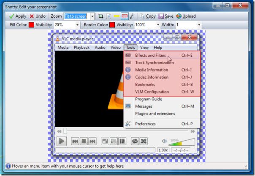Choose the yellow highlighter tool
Viewport: 255px width, 176px height.
pyautogui.click(x=117, y=16)
